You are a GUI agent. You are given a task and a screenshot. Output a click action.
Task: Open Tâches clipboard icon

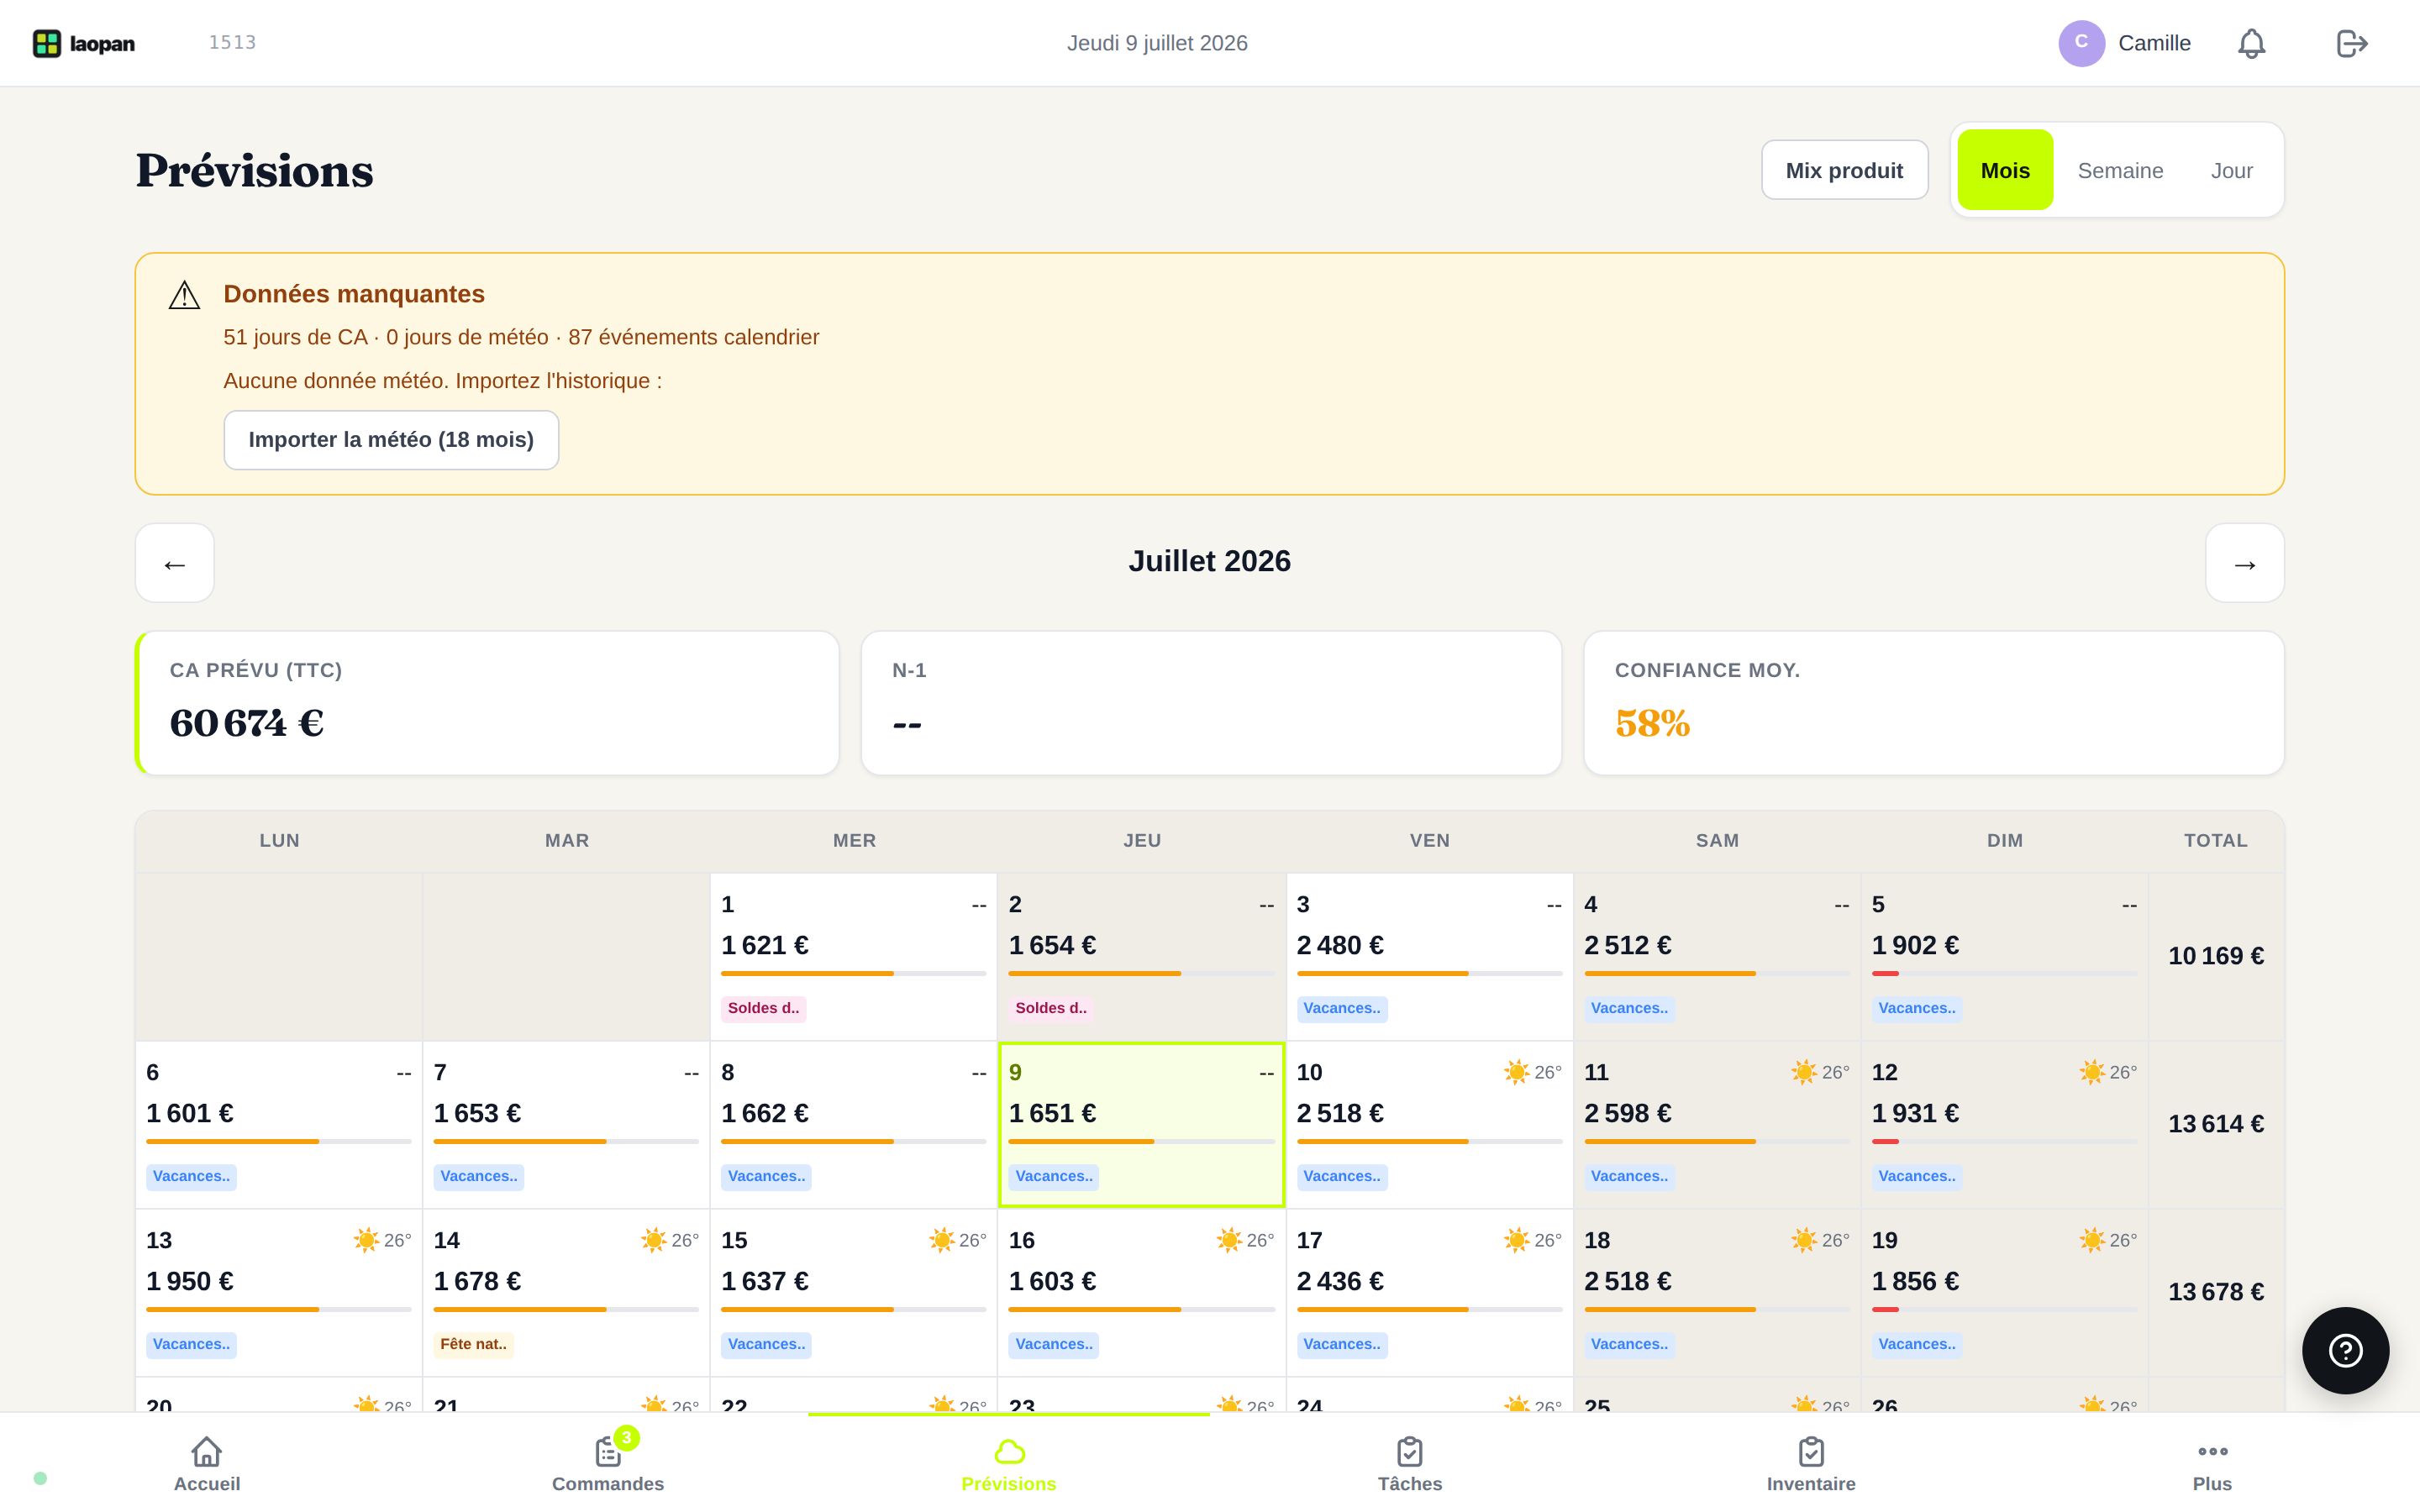tap(1410, 1450)
